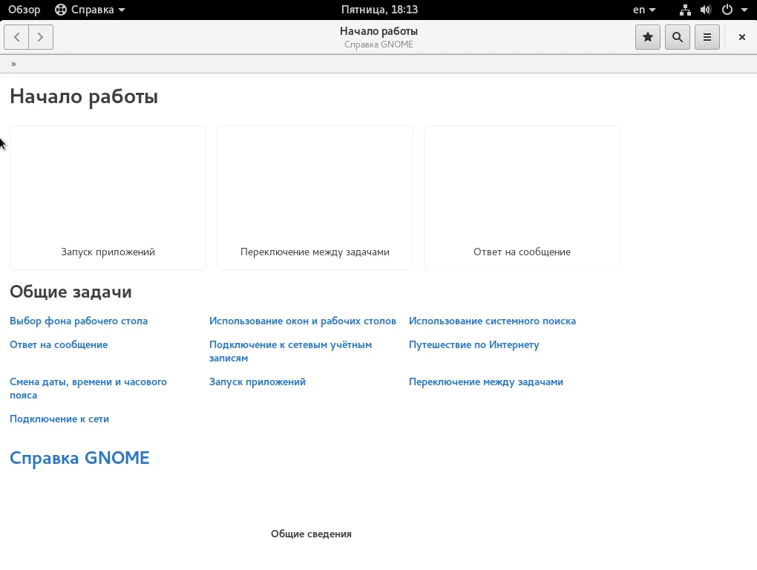Click the Справка GNOME subtitle in header bar
The width and height of the screenshot is (757, 570).
(x=378, y=45)
